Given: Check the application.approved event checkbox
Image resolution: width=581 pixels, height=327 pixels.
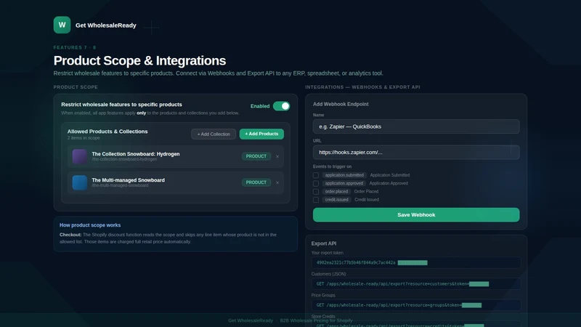Looking at the screenshot, I should pos(316,183).
